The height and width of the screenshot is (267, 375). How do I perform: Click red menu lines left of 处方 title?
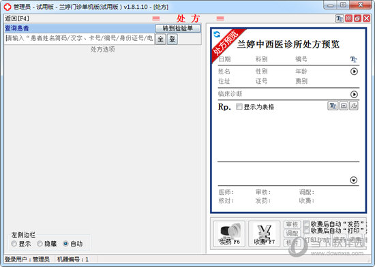pos(156,18)
